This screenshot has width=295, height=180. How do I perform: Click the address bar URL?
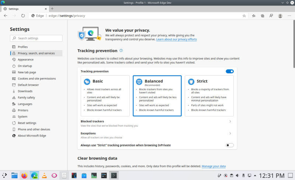click(x=67, y=16)
